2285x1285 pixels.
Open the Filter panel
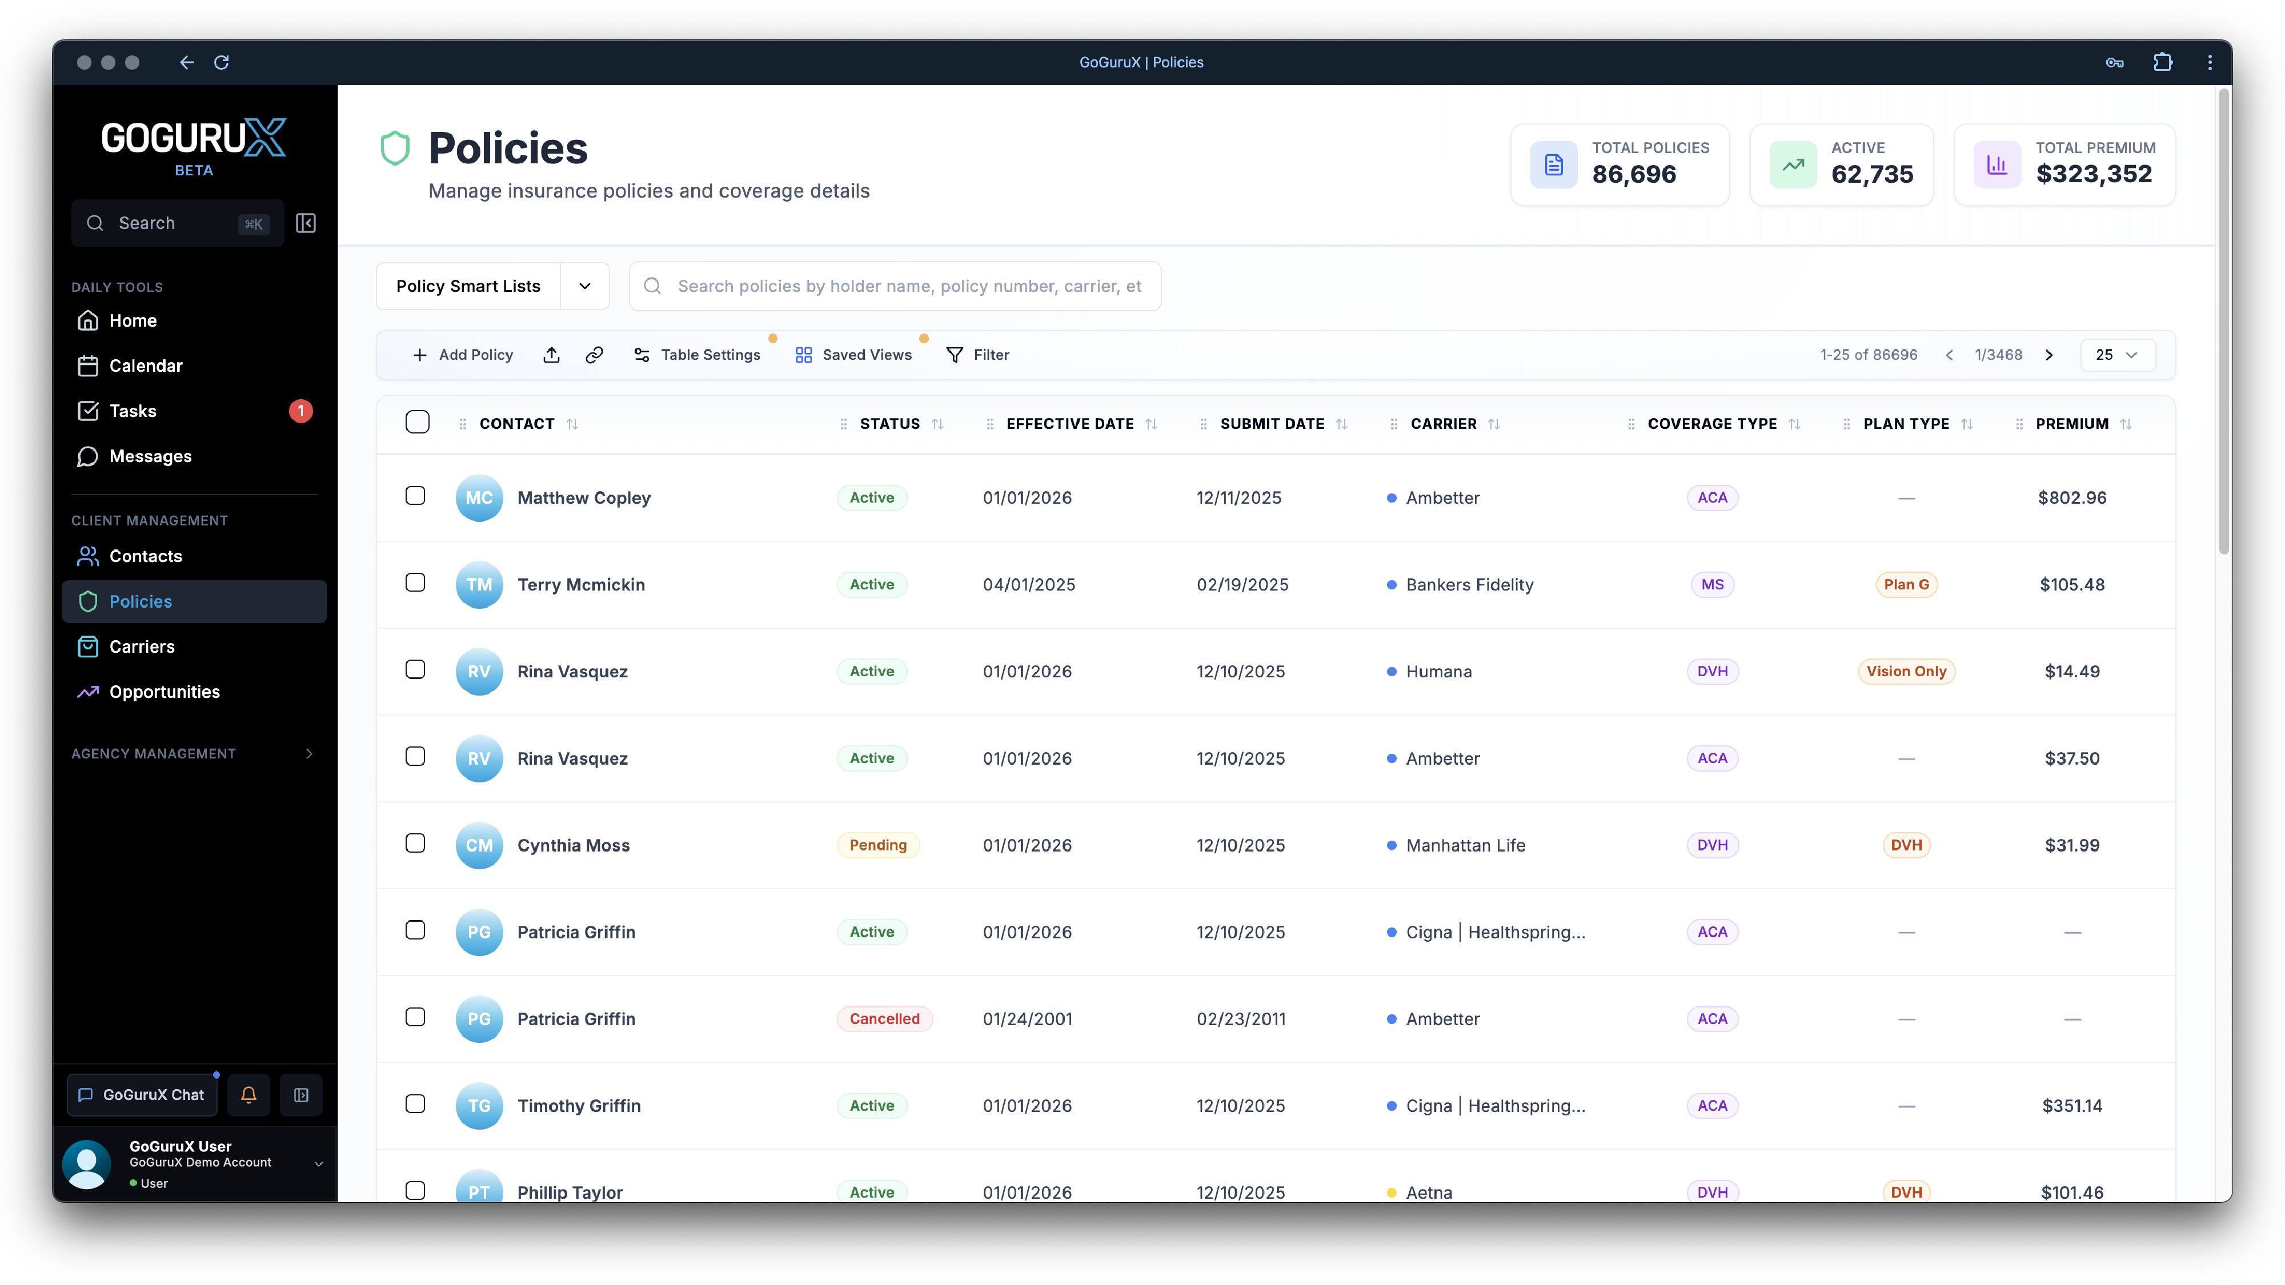[x=979, y=355]
